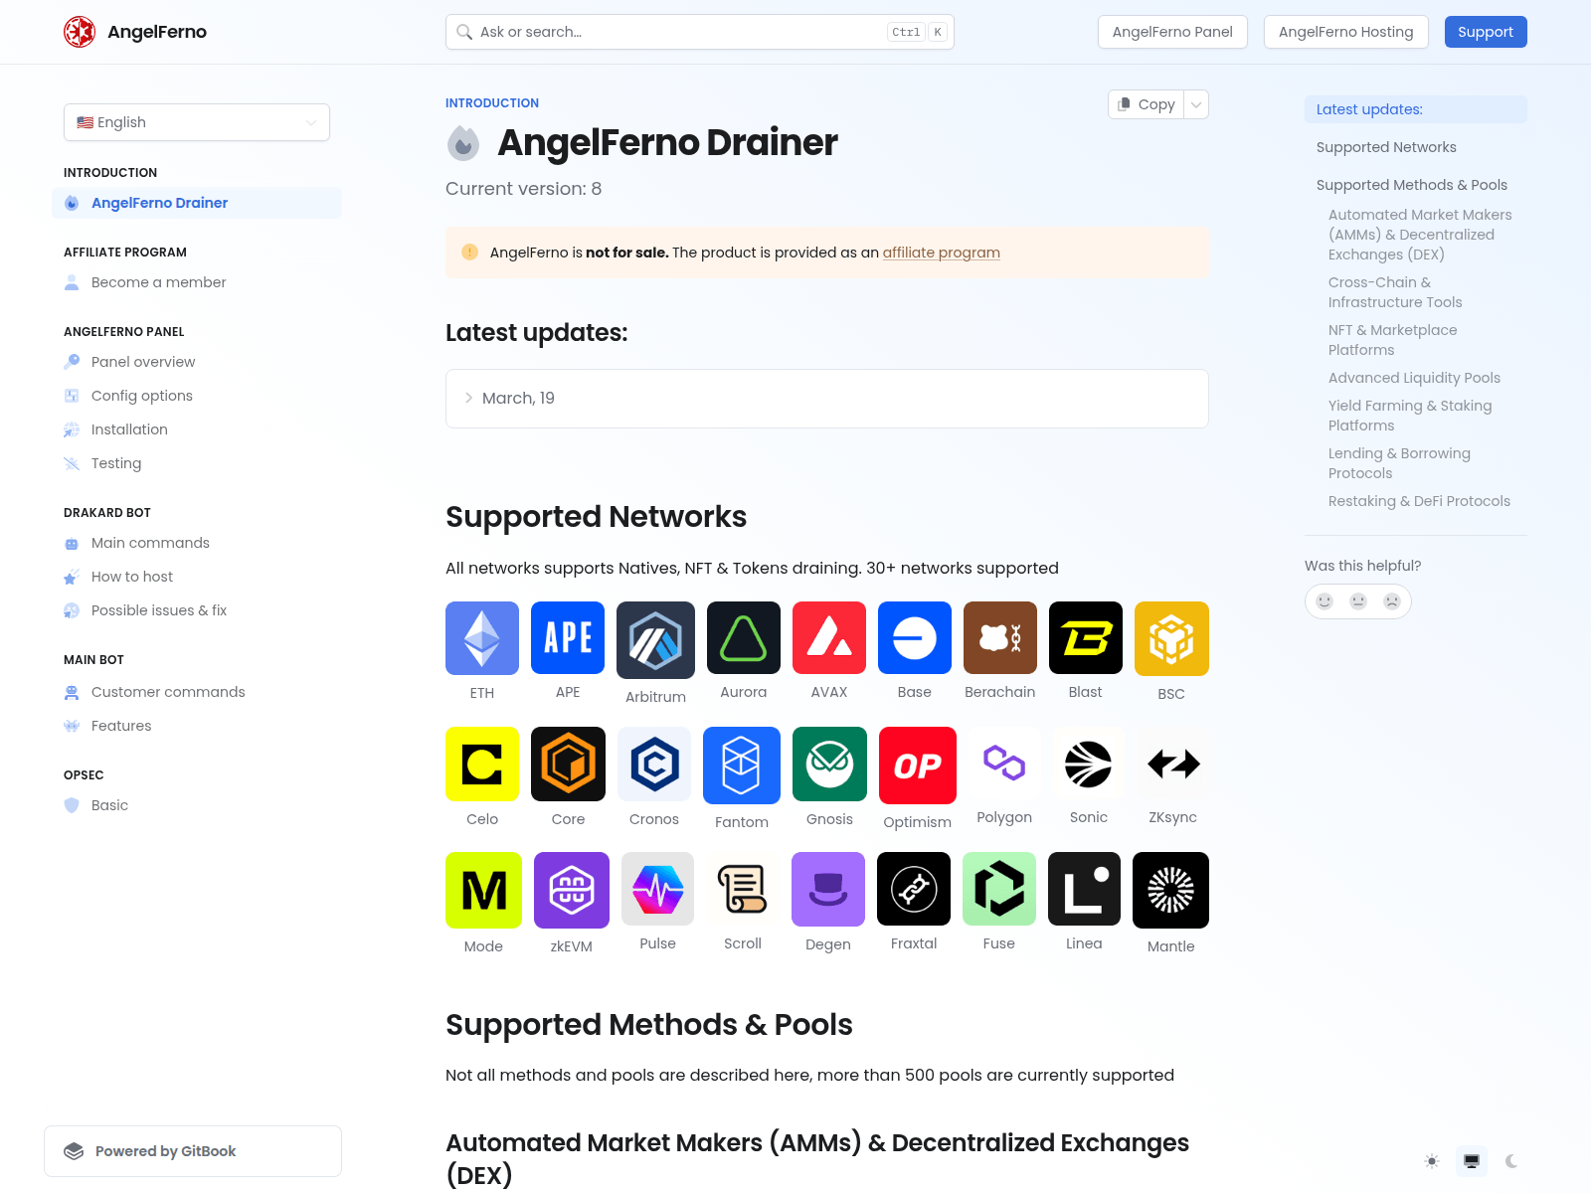Click the Blast network icon
Screen dimensions: 1591x1193
tap(1086, 638)
